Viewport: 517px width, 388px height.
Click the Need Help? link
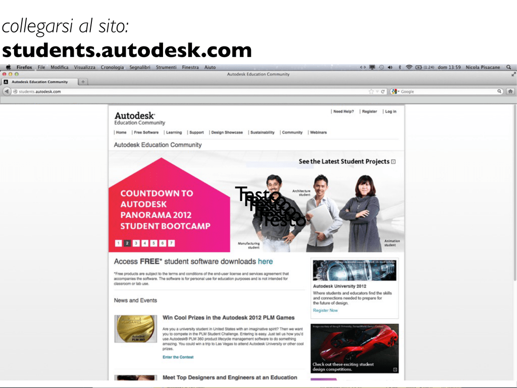[x=343, y=112]
